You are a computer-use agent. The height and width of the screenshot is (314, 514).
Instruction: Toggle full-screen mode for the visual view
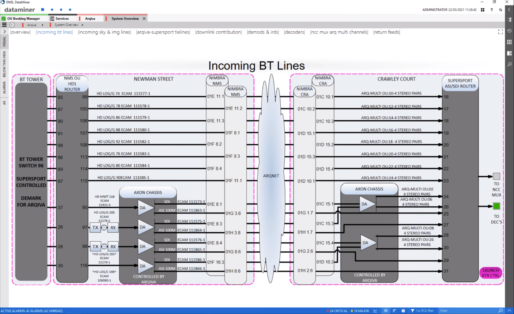pyautogui.click(x=500, y=32)
